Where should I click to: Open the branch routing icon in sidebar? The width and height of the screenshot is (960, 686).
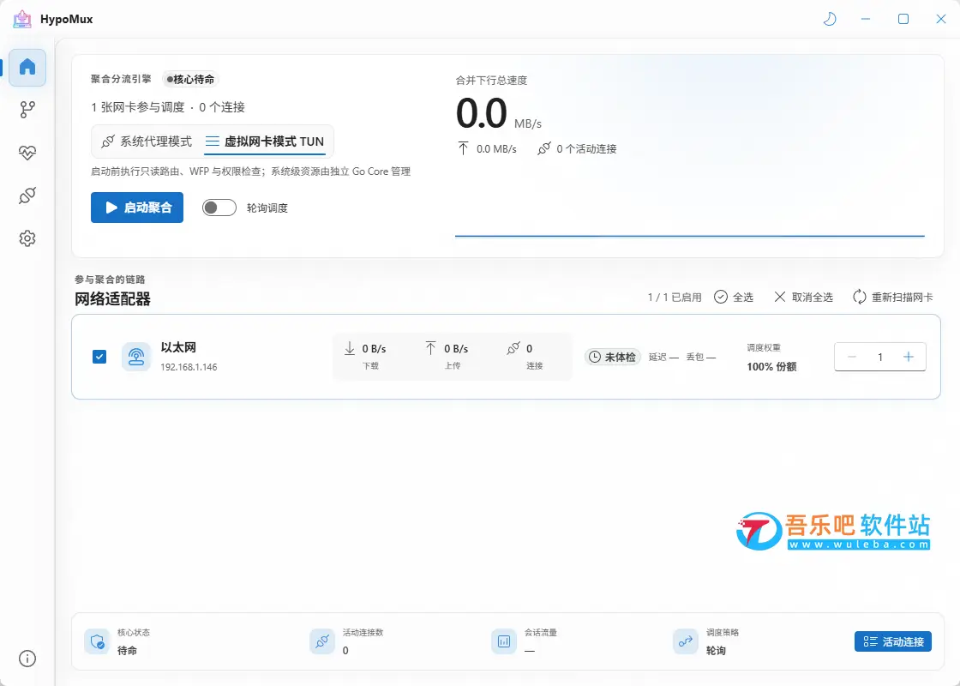27,110
